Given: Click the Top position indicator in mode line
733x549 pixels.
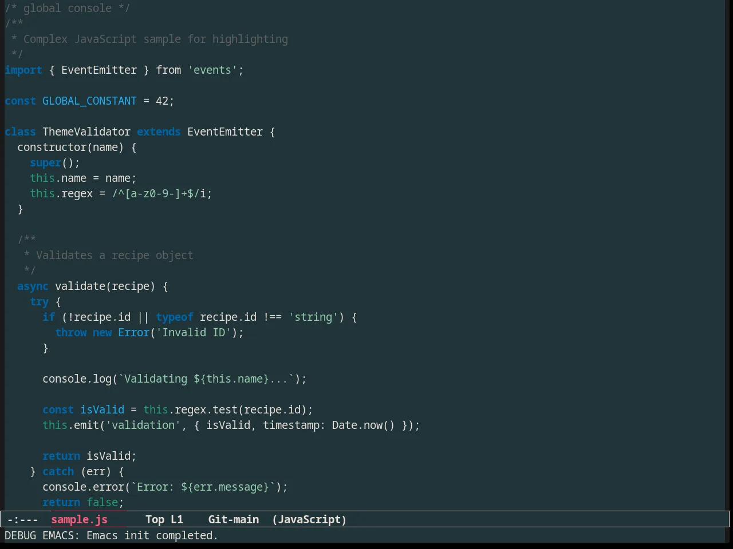Looking at the screenshot, I should 155,519.
